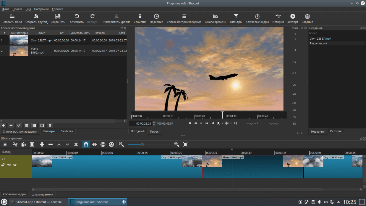Zoom the timeline to fit
This screenshot has height=206, width=366.
pos(185,144)
